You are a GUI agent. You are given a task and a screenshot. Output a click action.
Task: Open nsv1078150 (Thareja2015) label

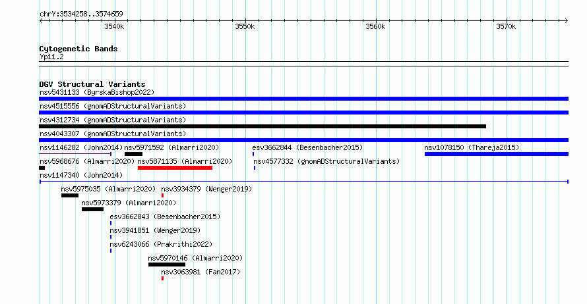[x=472, y=147]
